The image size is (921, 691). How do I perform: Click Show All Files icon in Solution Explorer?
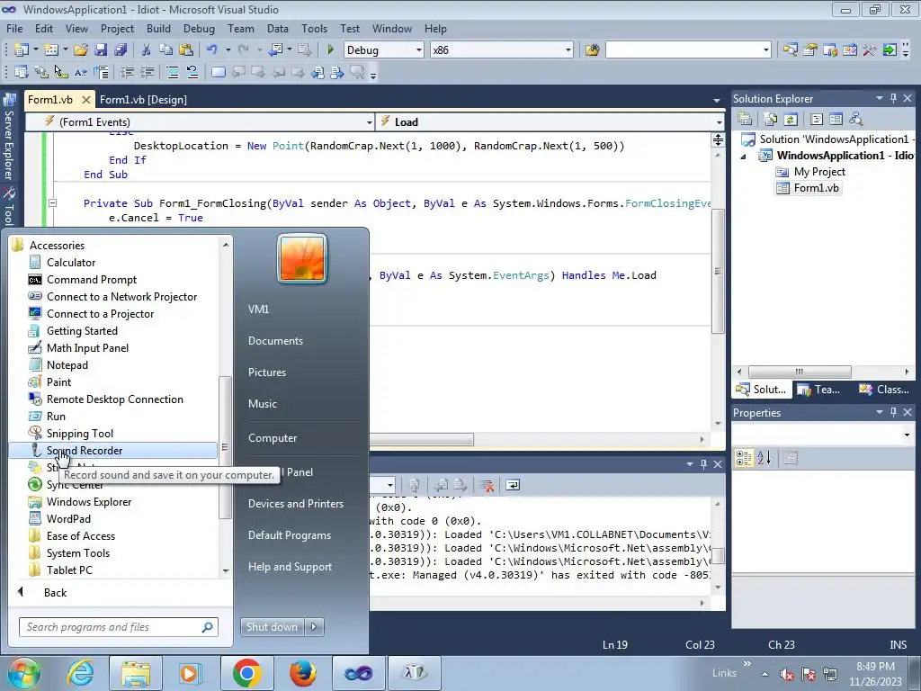click(770, 120)
